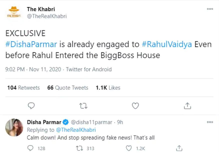The height and width of the screenshot is (154, 219).
Task: Click the reply icon under main tweet
Action: (31, 106)
